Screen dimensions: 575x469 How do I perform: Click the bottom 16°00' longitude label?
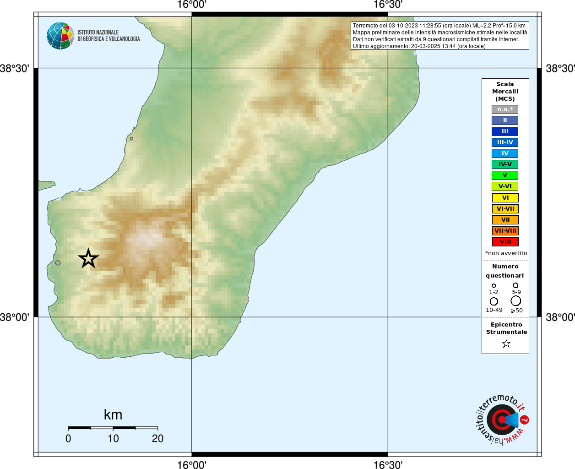(191, 464)
